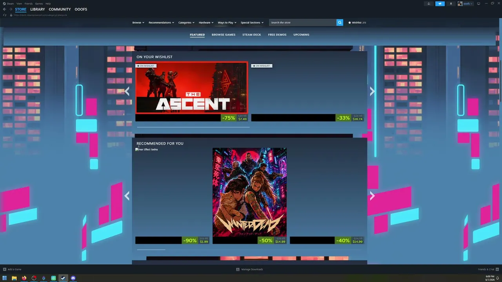The width and height of the screenshot is (502, 282).
Task: Open the Categories dropdown
Action: pyautogui.click(x=186, y=22)
